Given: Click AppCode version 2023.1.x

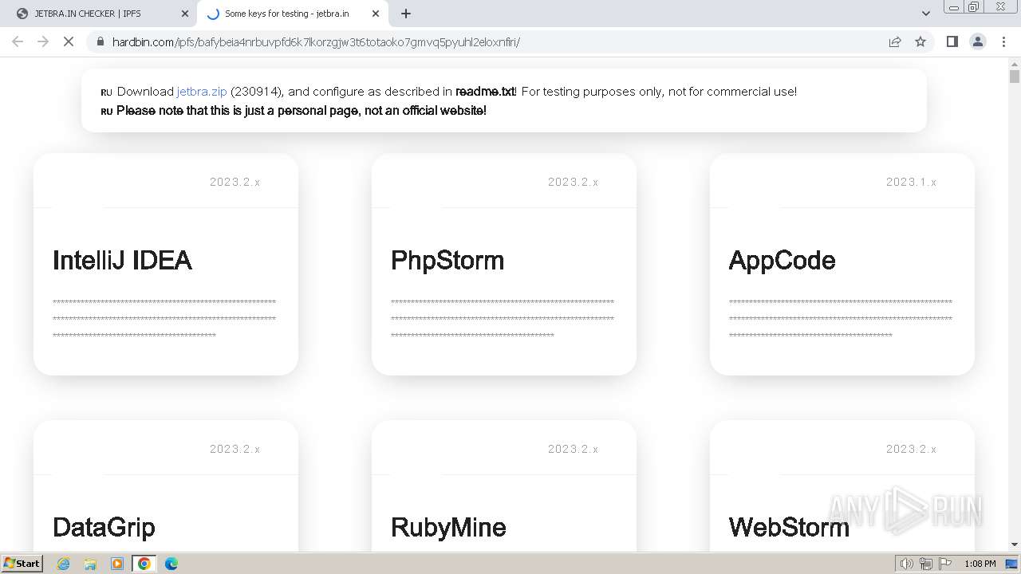Looking at the screenshot, I should pos(911,182).
